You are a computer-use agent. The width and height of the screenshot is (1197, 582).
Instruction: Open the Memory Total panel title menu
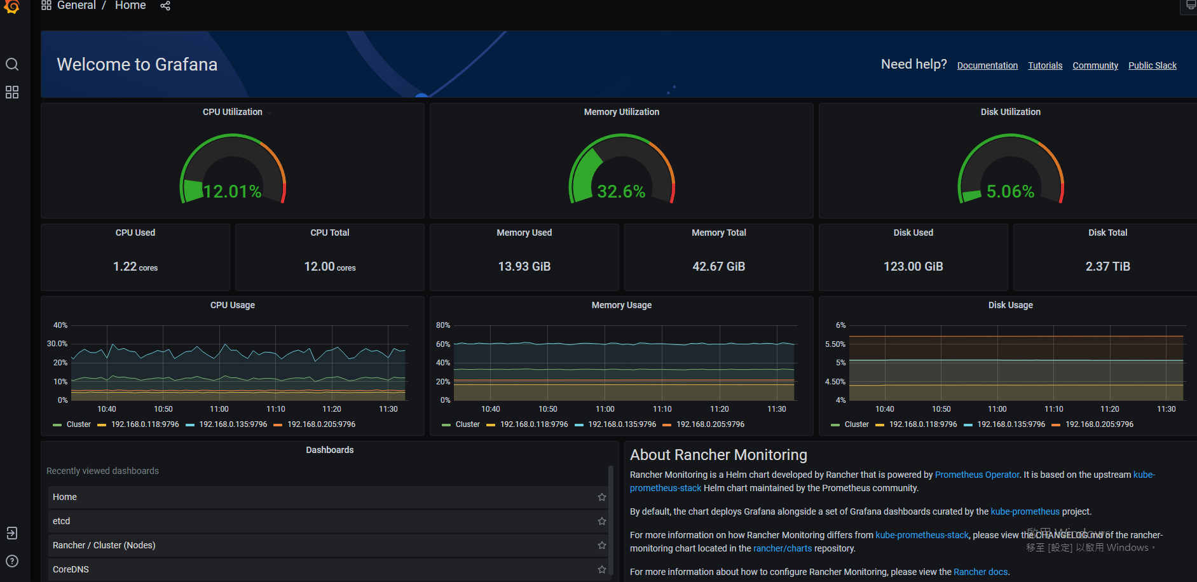coord(719,233)
